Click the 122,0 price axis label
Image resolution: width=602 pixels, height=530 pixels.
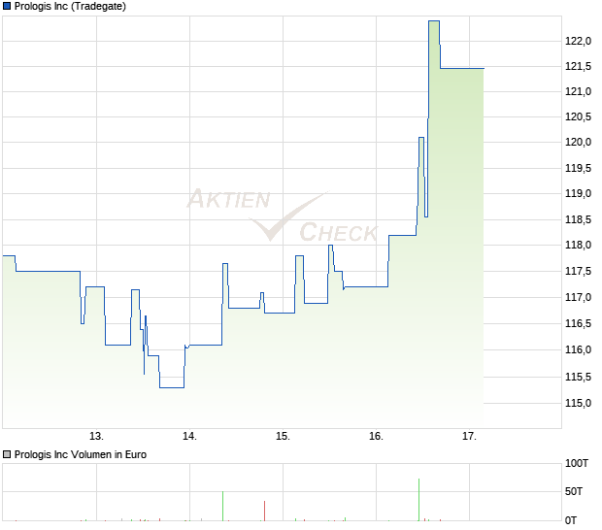[578, 41]
